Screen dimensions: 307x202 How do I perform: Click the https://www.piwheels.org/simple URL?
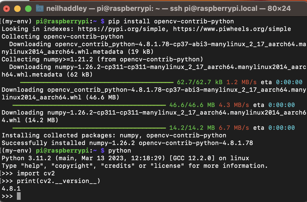point(232,29)
